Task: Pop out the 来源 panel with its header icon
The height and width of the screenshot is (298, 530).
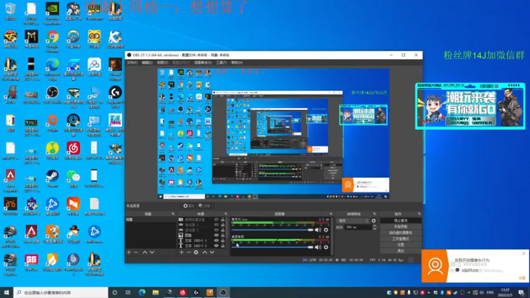Action: click(226, 214)
